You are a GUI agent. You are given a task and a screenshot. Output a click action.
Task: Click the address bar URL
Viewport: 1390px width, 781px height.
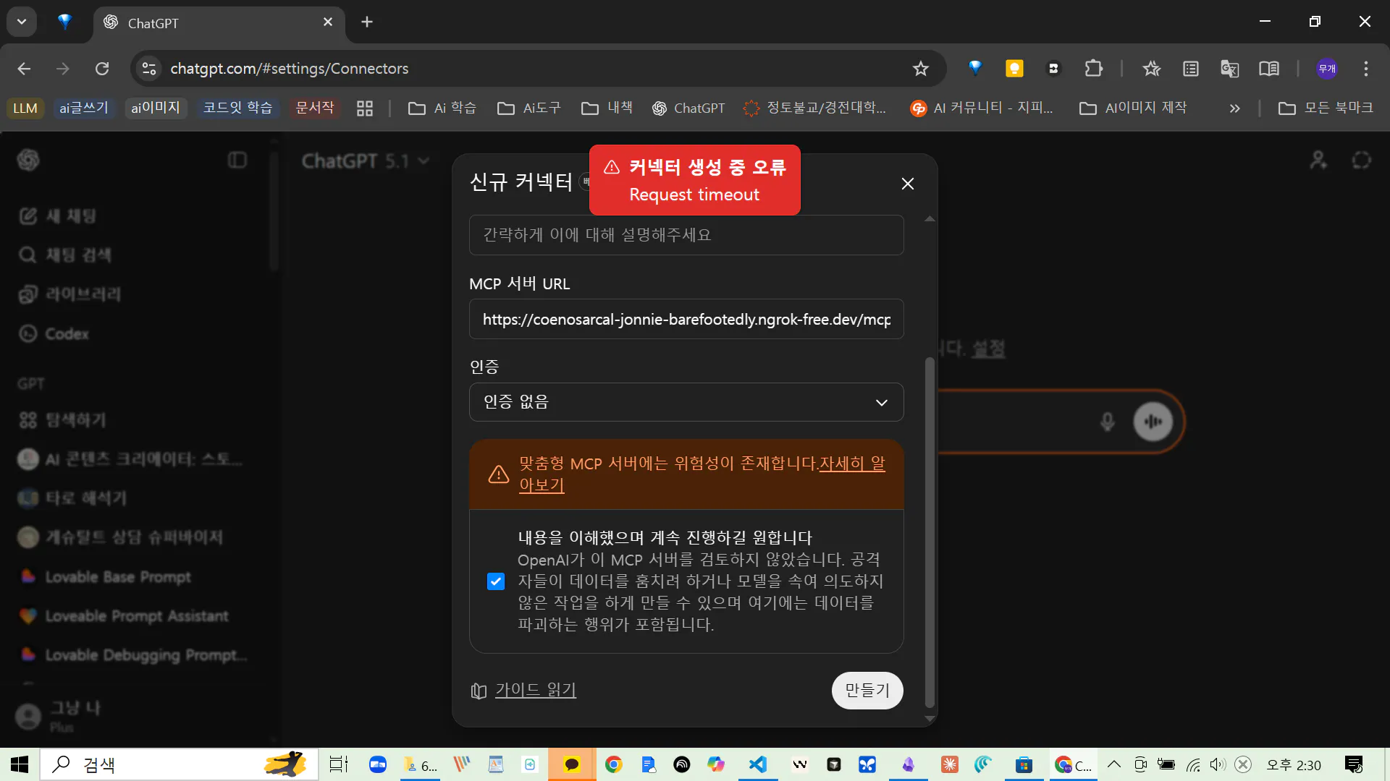click(x=290, y=69)
